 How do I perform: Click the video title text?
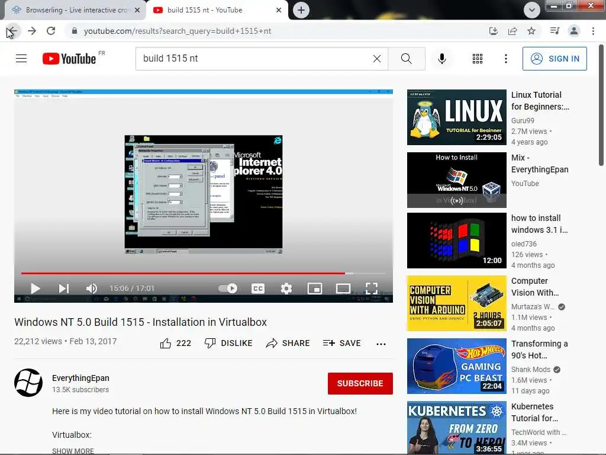(140, 322)
